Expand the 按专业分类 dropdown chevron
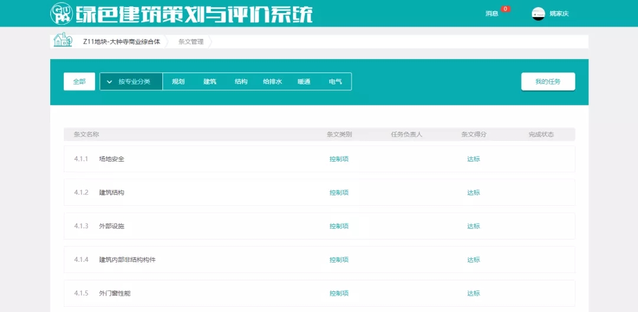 (109, 82)
